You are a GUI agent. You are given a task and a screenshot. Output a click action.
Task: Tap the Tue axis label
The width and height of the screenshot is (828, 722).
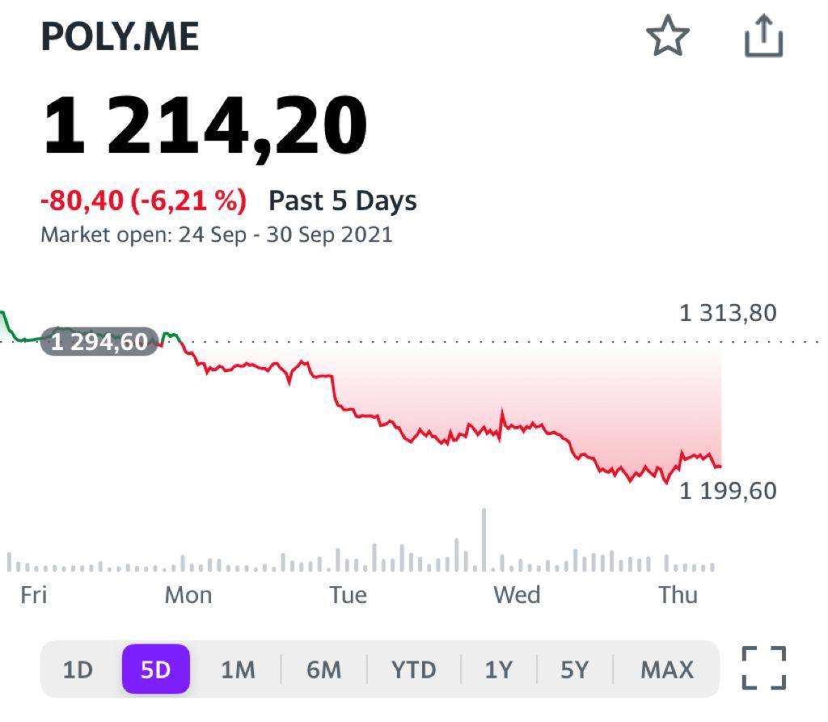click(x=348, y=595)
